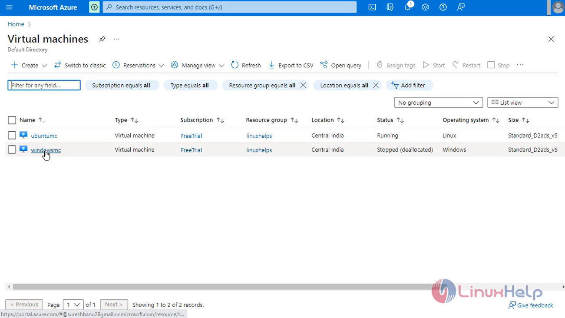The height and width of the screenshot is (318, 565).
Task: Sort by Operating system column arrows
Action: coord(496,120)
